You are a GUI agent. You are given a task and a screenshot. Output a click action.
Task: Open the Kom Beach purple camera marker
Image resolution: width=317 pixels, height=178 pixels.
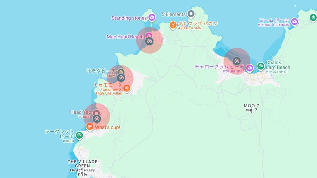tap(294, 21)
